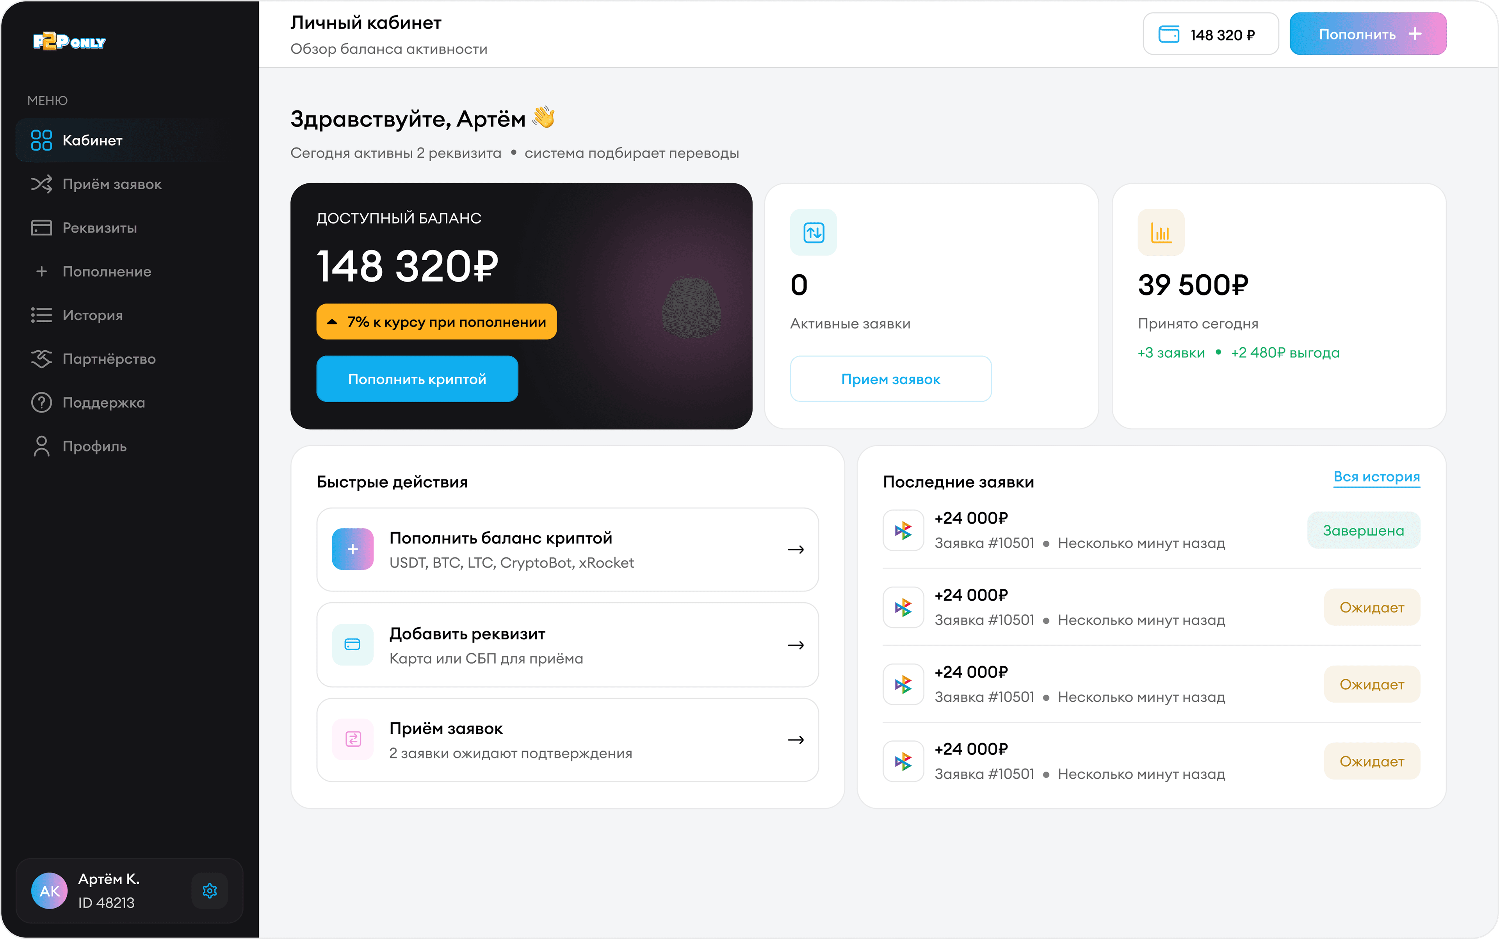Click the bar chart icon above 39 500₽
Image resolution: width=1499 pixels, height=939 pixels.
pos(1160,232)
